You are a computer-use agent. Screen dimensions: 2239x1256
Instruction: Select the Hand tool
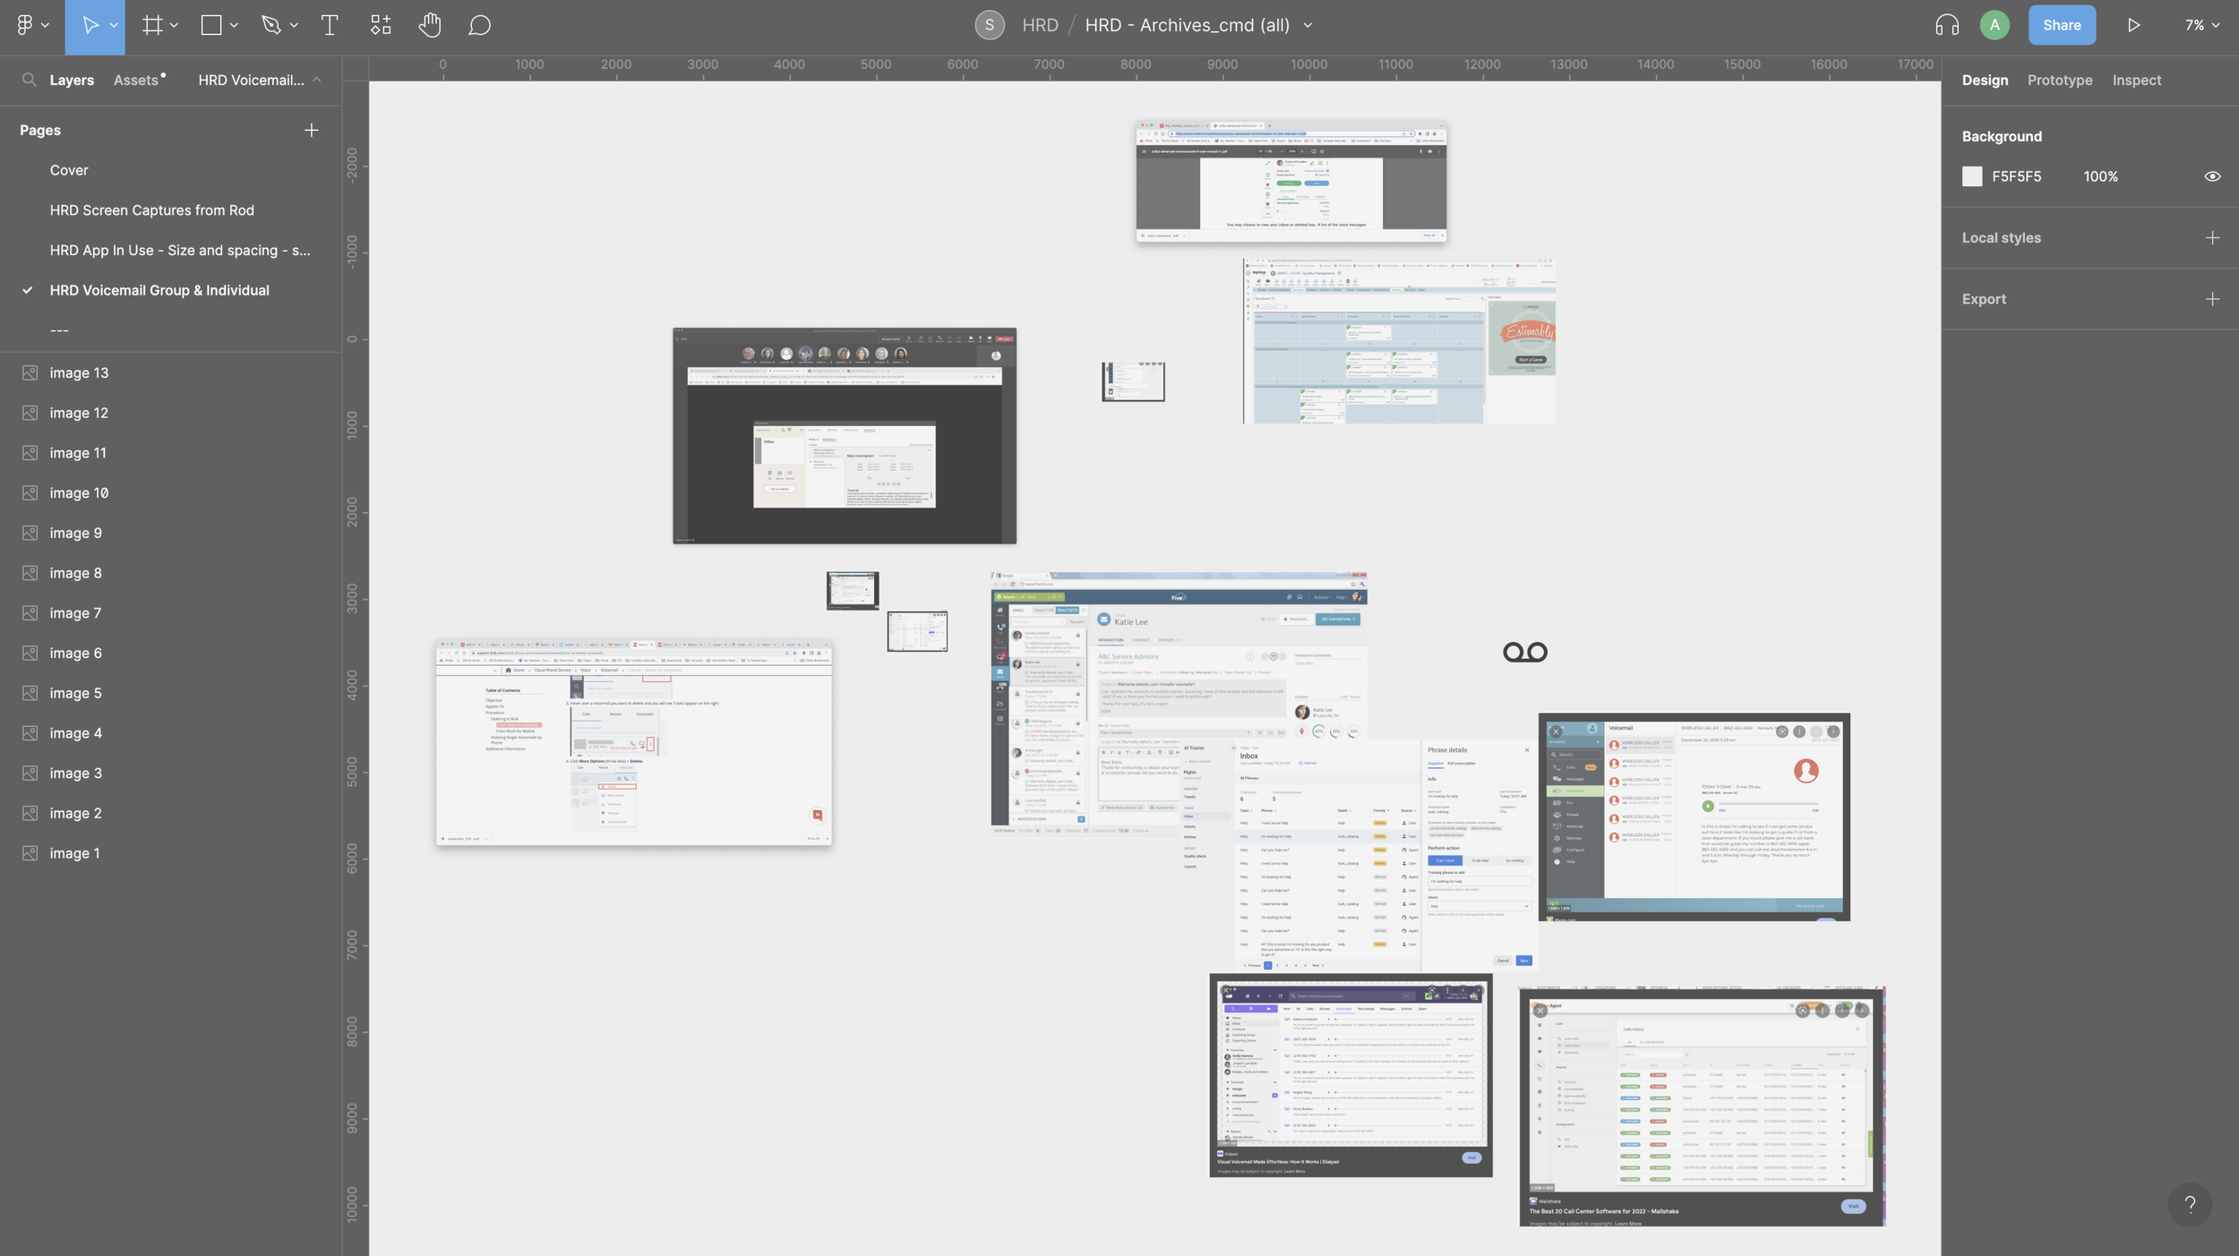[430, 26]
